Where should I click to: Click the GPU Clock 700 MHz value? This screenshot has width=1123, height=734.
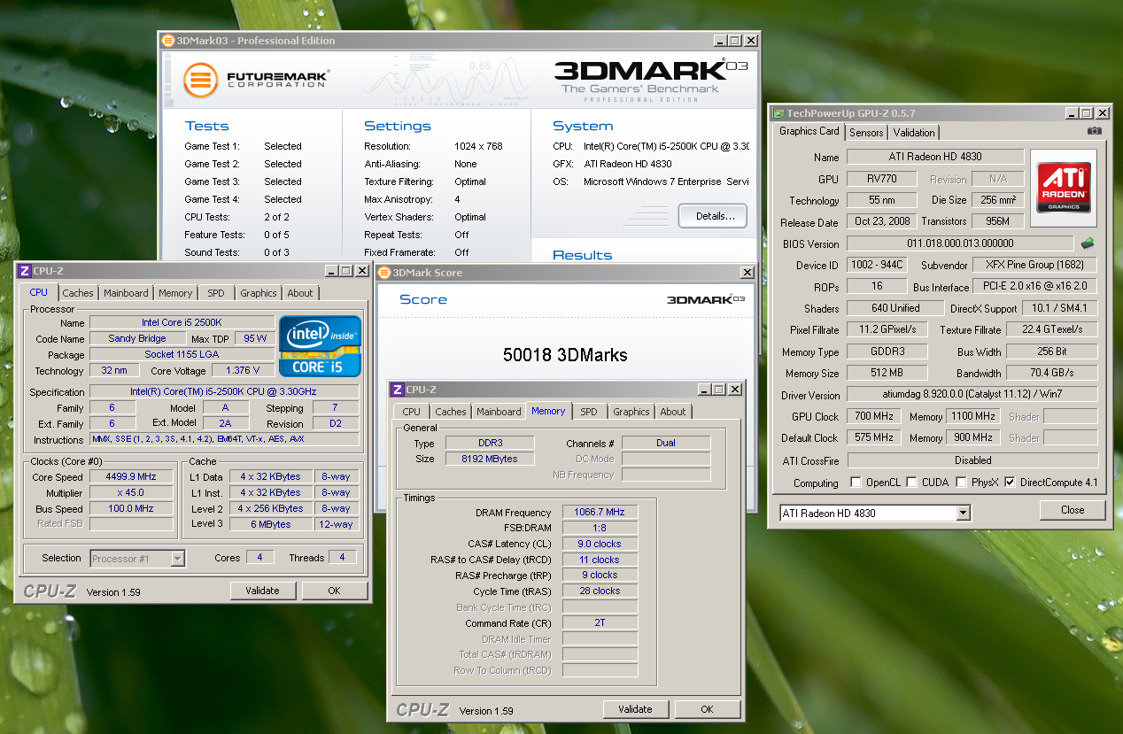click(875, 416)
